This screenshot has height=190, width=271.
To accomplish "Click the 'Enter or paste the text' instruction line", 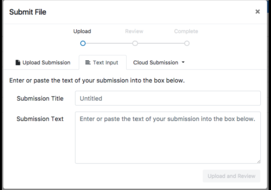I will [x=97, y=80].
